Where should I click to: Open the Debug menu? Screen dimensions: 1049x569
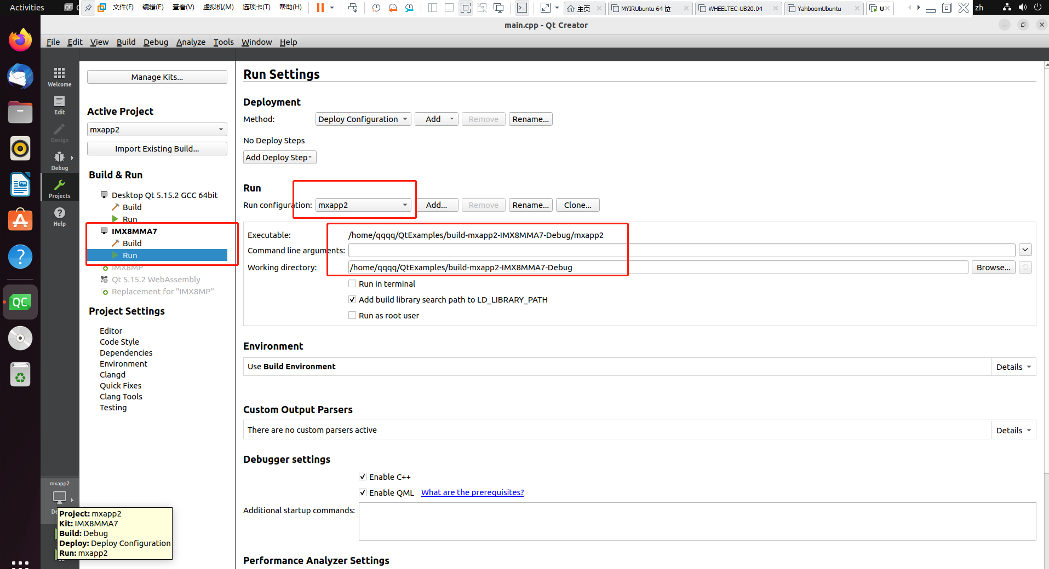coord(156,42)
